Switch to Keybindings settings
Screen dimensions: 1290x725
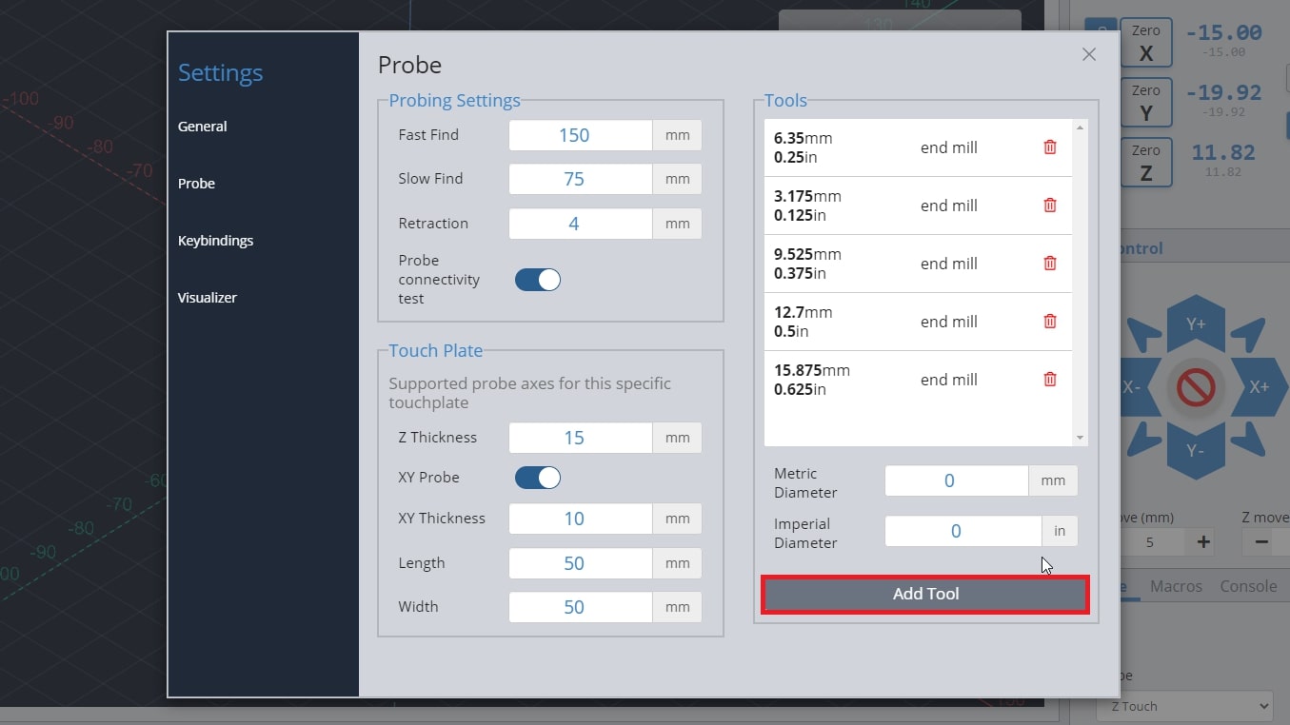215,241
